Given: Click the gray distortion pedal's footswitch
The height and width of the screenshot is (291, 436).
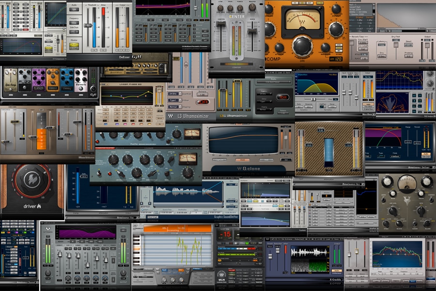Looking at the screenshot, I should 25,88.
